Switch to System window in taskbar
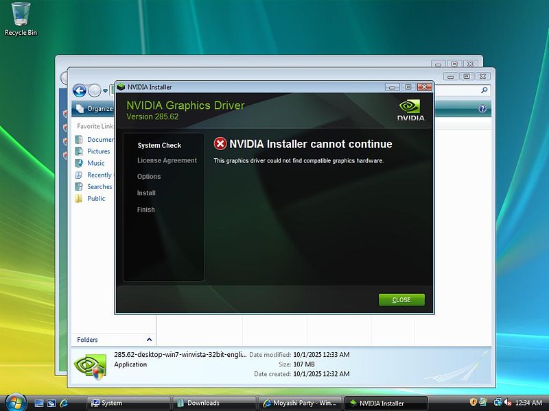The image size is (549, 411). (127, 403)
